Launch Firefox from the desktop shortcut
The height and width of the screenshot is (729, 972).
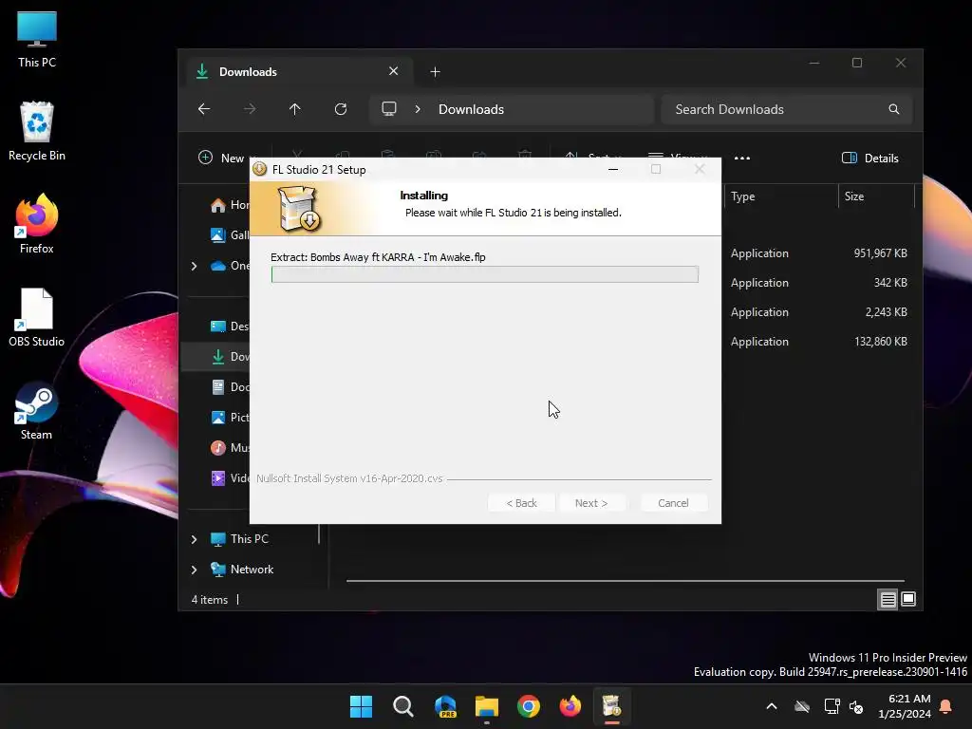pyautogui.click(x=37, y=224)
